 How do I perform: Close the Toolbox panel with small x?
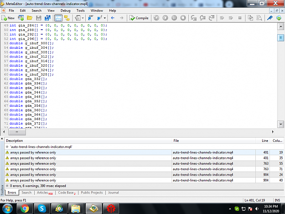(2, 139)
